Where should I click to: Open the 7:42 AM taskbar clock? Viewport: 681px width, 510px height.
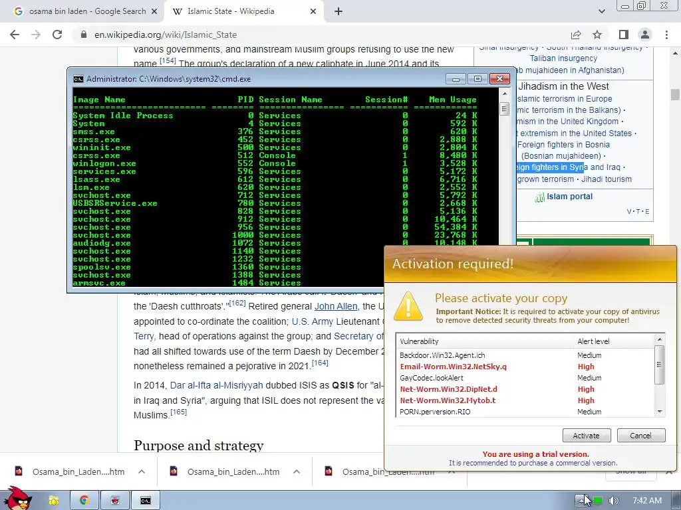coord(647,501)
